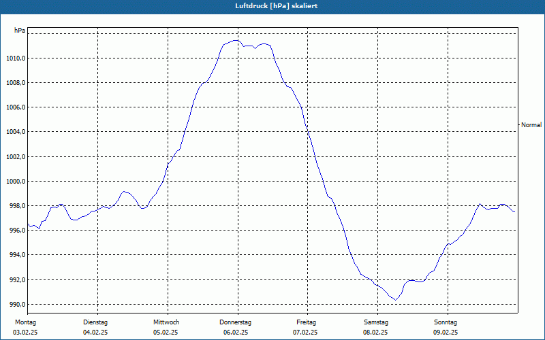Click the 1010,0 y-axis value
Screen dimensions: 545x340
coord(16,58)
